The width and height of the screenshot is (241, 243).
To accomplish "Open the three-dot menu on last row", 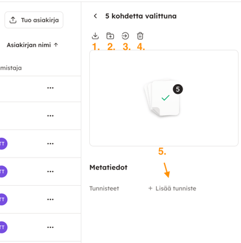I will click(50, 227).
